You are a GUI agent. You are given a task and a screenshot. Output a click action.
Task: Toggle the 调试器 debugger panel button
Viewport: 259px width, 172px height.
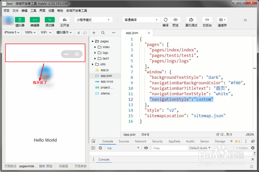pyautogui.click(x=50, y=20)
